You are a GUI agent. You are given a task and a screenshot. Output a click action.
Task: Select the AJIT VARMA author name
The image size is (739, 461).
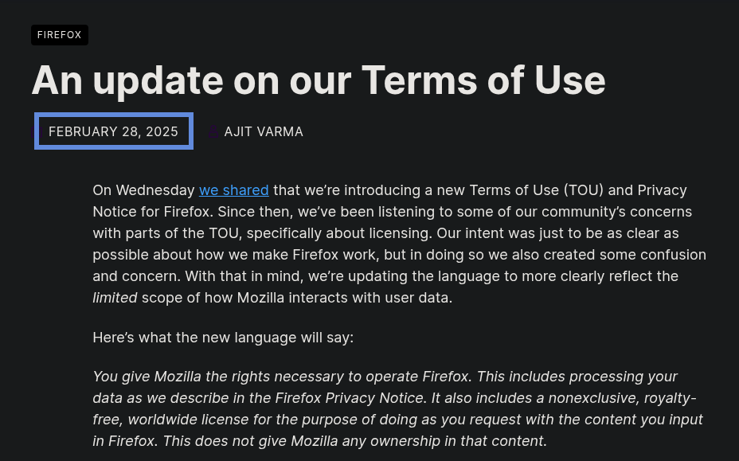(264, 131)
